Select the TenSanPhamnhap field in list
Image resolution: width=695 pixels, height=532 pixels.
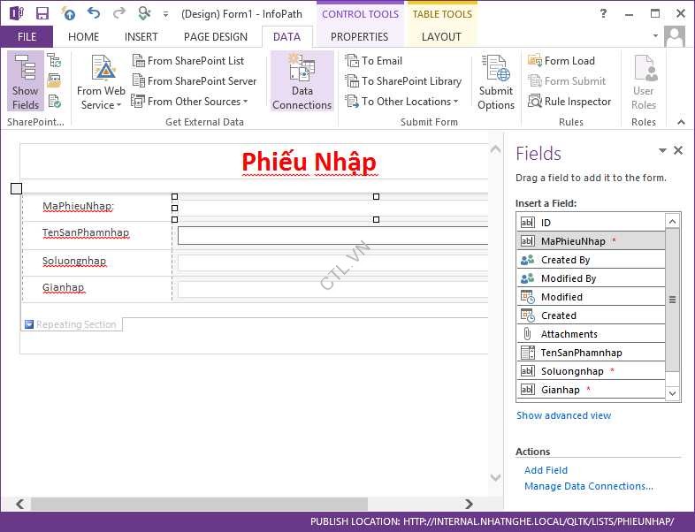581,353
